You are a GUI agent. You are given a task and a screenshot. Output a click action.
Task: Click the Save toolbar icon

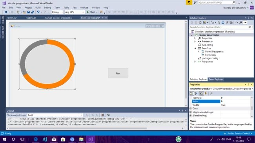tap(29, 12)
